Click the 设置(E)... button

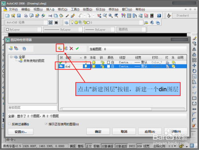point(21,132)
